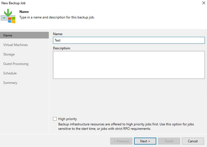Enable the High priority checkbox
This screenshot has height=147, width=207.
(x=55, y=119)
